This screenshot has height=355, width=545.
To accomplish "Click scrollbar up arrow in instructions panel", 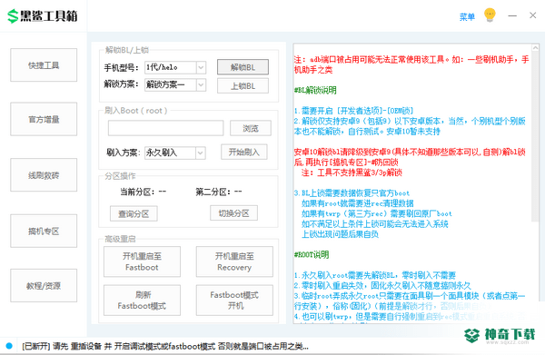I will pyautogui.click(x=535, y=48).
